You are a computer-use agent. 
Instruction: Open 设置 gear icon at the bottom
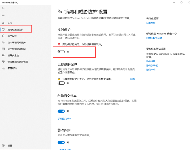(x=3, y=145)
